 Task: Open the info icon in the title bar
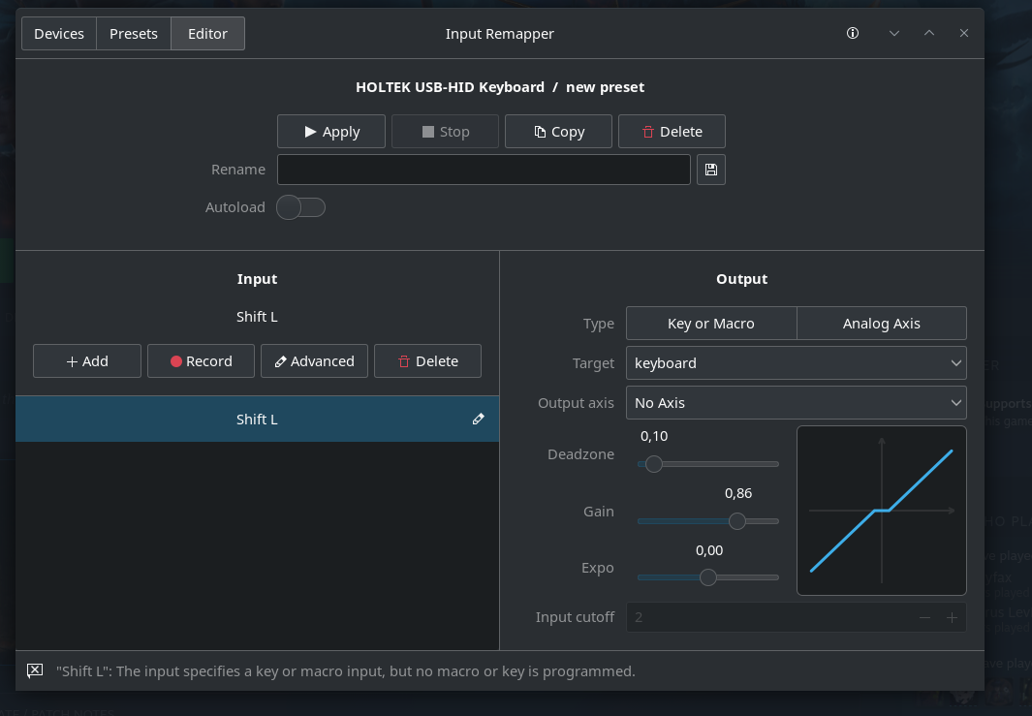pos(853,33)
